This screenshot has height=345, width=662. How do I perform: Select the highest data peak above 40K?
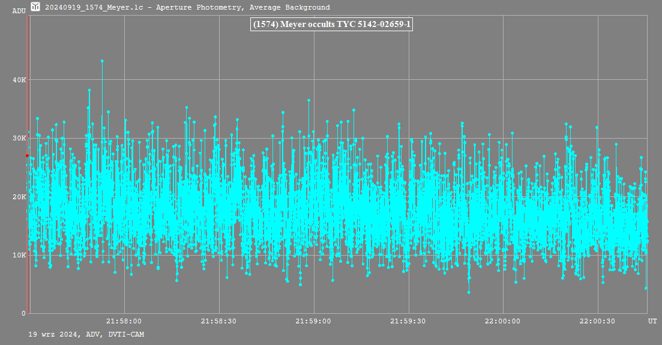pos(102,61)
